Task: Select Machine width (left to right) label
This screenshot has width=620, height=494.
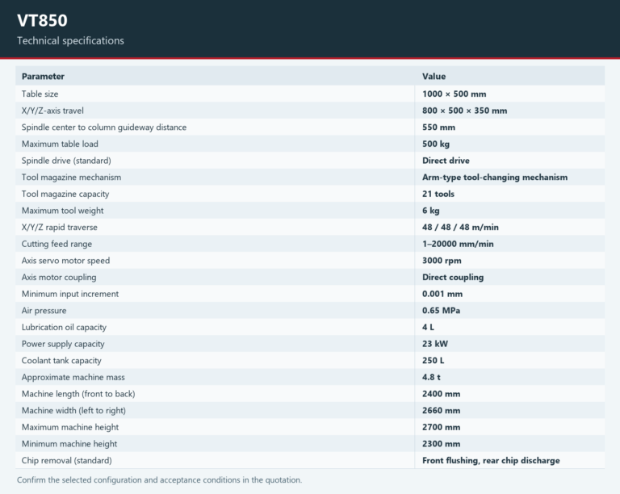Action: (73, 411)
